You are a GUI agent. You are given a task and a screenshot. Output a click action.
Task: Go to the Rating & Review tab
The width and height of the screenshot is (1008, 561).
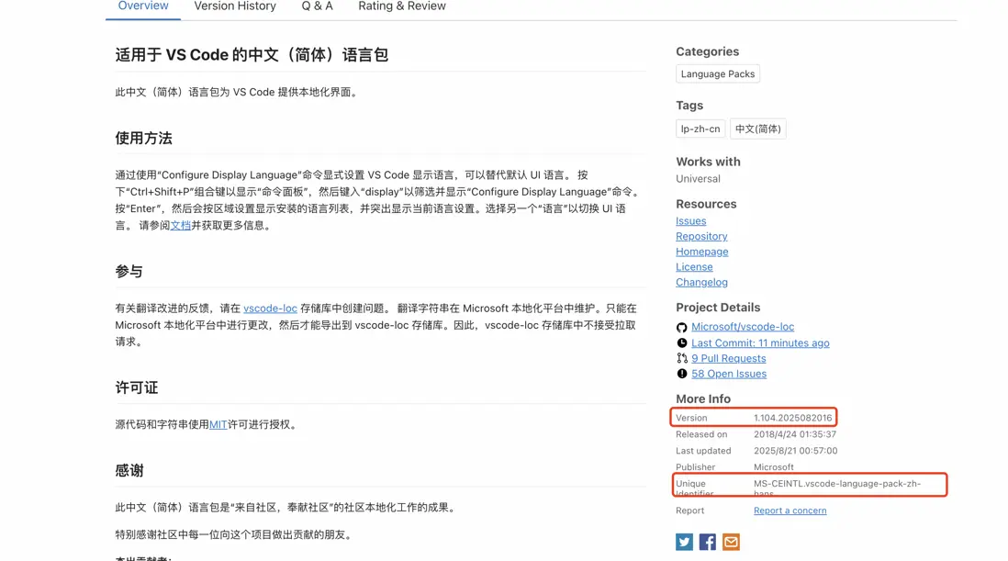pos(402,6)
